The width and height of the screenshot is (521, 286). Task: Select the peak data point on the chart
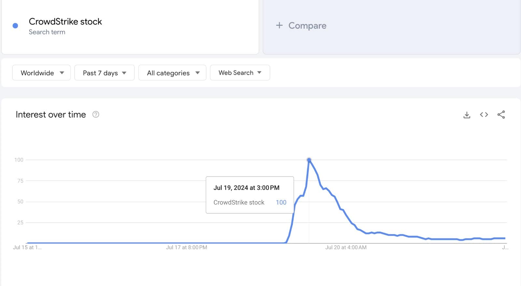click(x=309, y=160)
